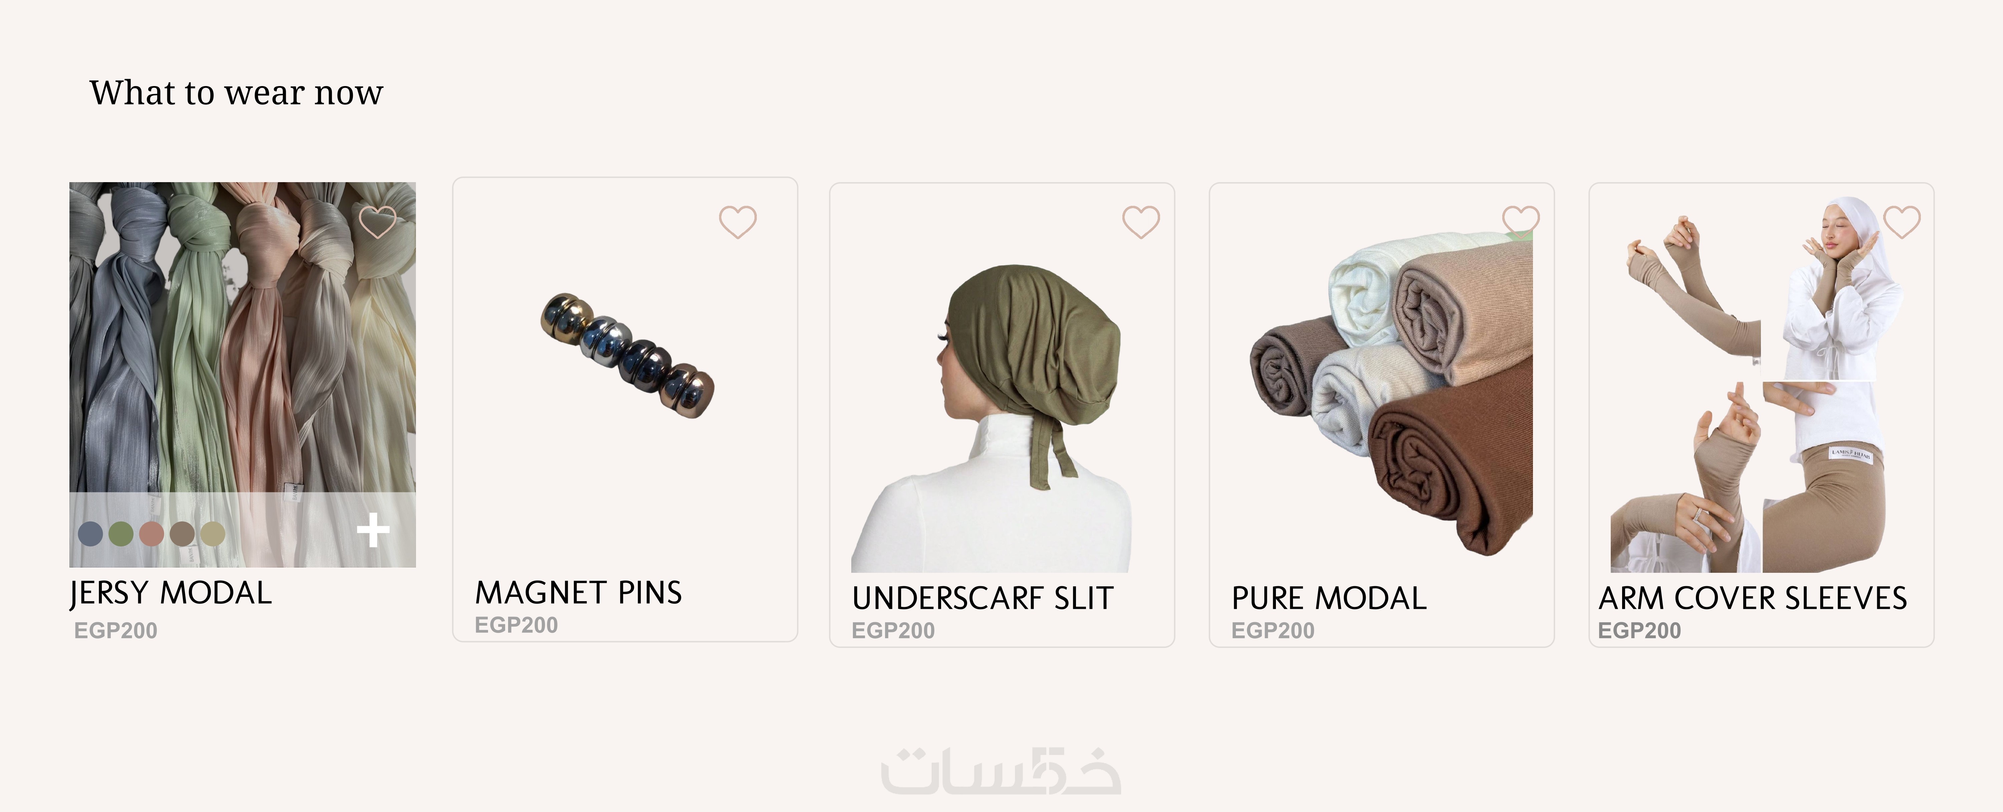Open the JERSY MODAL product title
The width and height of the screenshot is (2003, 812).
(171, 593)
